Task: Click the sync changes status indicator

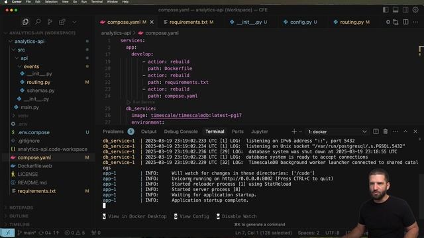Action: click(x=49, y=233)
